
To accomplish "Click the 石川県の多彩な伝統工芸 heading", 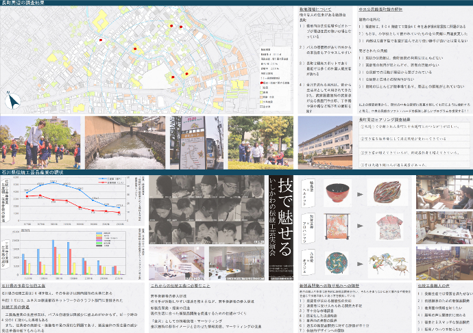I will 23,285.
